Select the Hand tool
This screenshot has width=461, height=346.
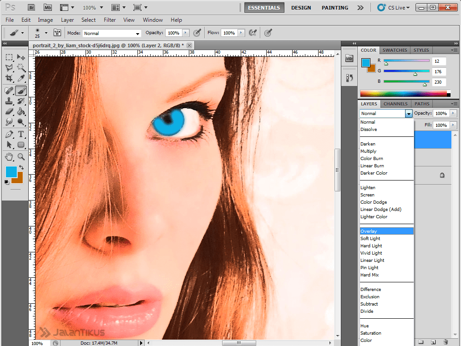point(9,157)
